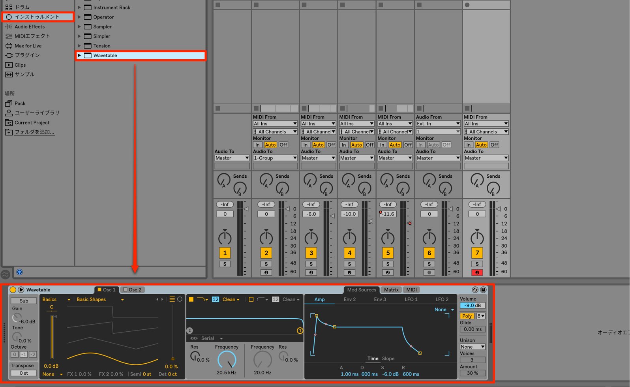Viewport: 630px width, 387px height.
Task: Open the Poly voices 8 dropdown
Action: coord(481,316)
